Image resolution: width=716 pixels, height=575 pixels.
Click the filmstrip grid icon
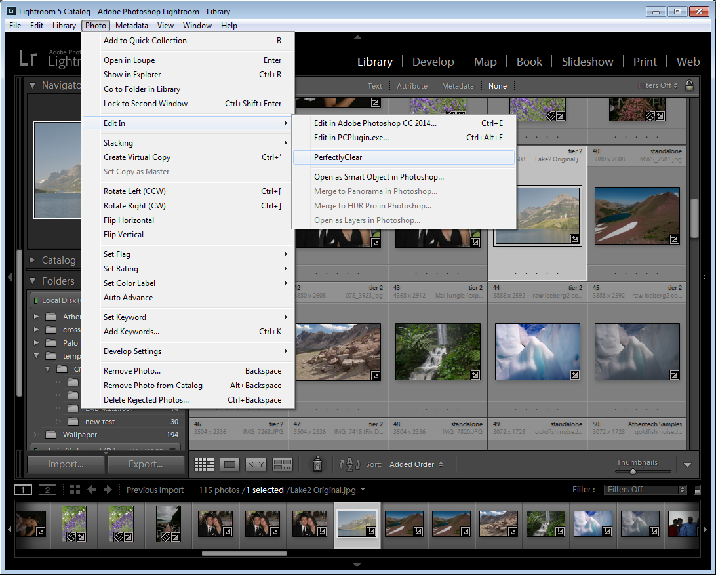[75, 490]
